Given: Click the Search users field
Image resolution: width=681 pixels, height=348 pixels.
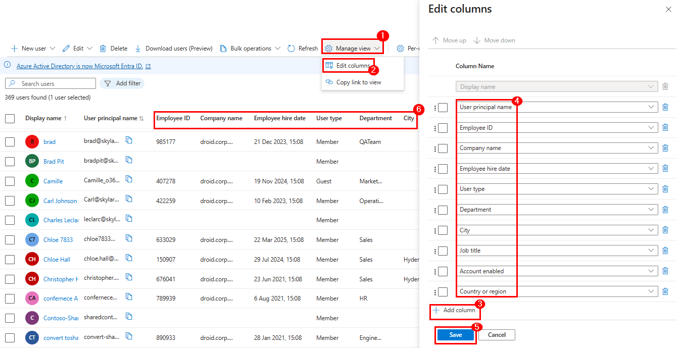Looking at the screenshot, I should tap(51, 83).
